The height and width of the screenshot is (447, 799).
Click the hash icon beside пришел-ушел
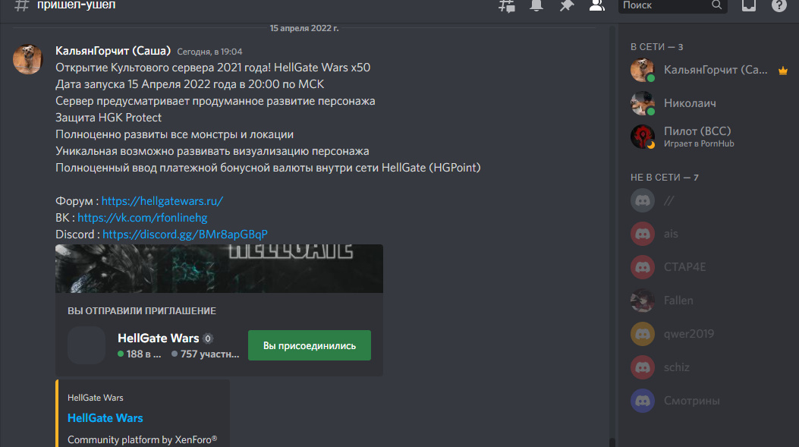coord(21,5)
